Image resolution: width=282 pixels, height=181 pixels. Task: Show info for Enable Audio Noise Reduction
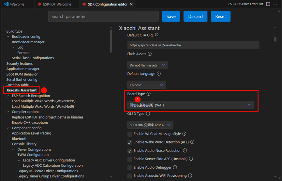click(185, 150)
